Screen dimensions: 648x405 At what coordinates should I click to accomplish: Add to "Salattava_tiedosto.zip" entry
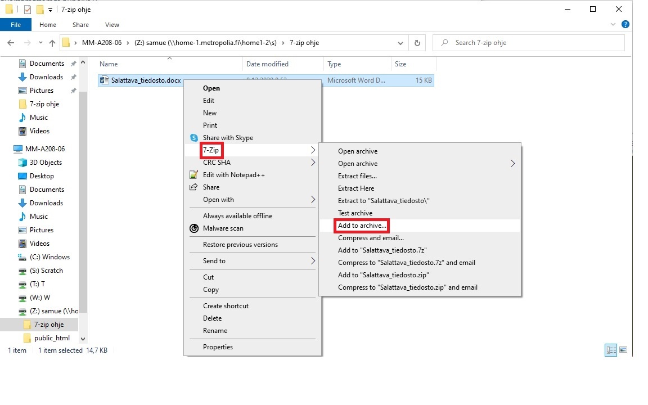[x=384, y=275]
